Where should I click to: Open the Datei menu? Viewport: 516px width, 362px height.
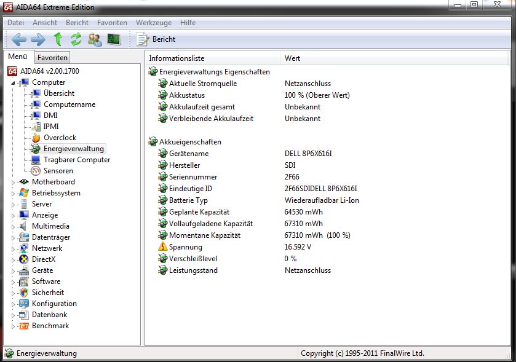[x=16, y=23]
